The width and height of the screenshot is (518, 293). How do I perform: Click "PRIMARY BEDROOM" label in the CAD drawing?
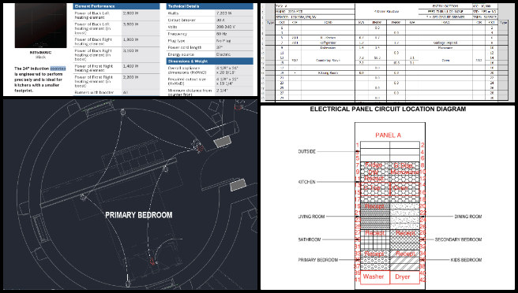pos(139,215)
